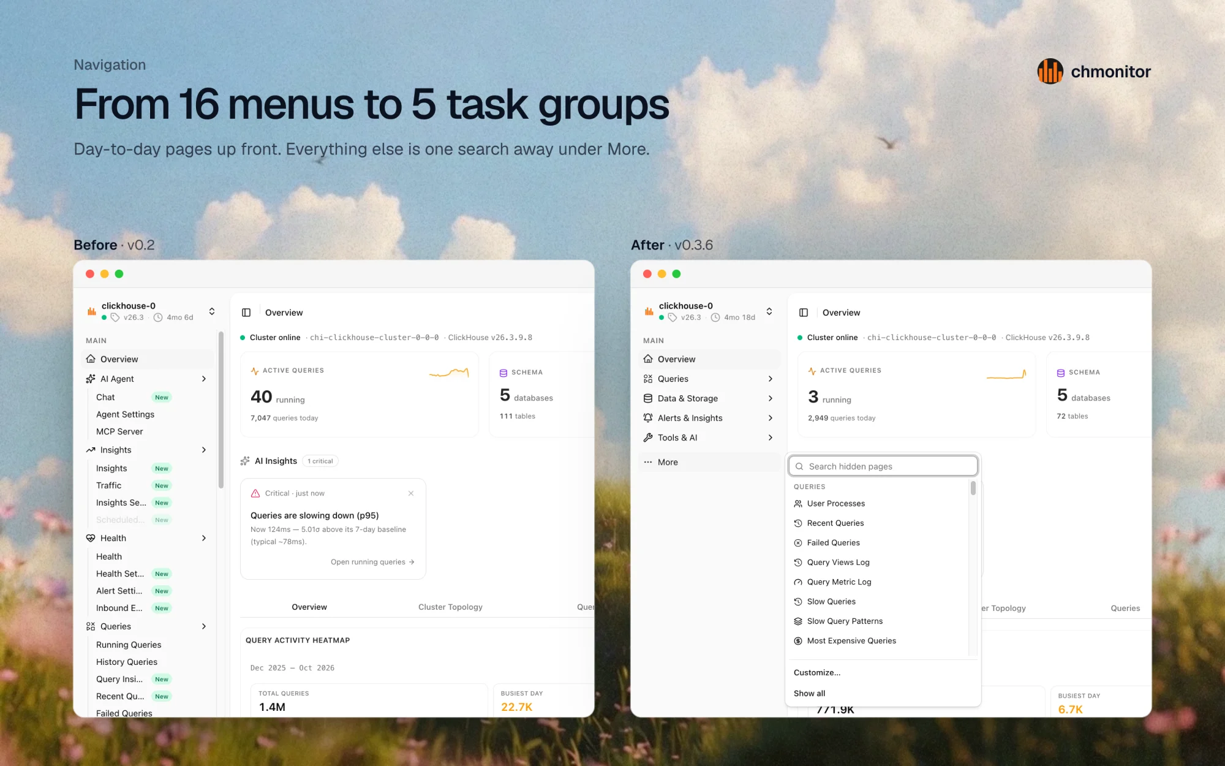Click Tools & AI wrench icon
The height and width of the screenshot is (766, 1225).
tap(648, 438)
